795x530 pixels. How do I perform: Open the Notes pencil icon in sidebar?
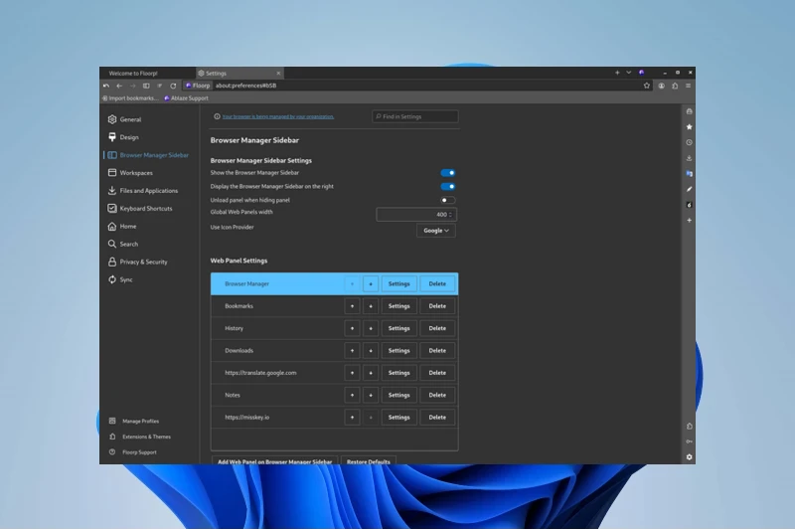689,189
